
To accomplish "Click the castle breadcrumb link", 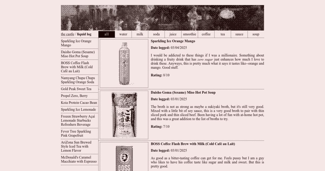I will click(67, 34).
